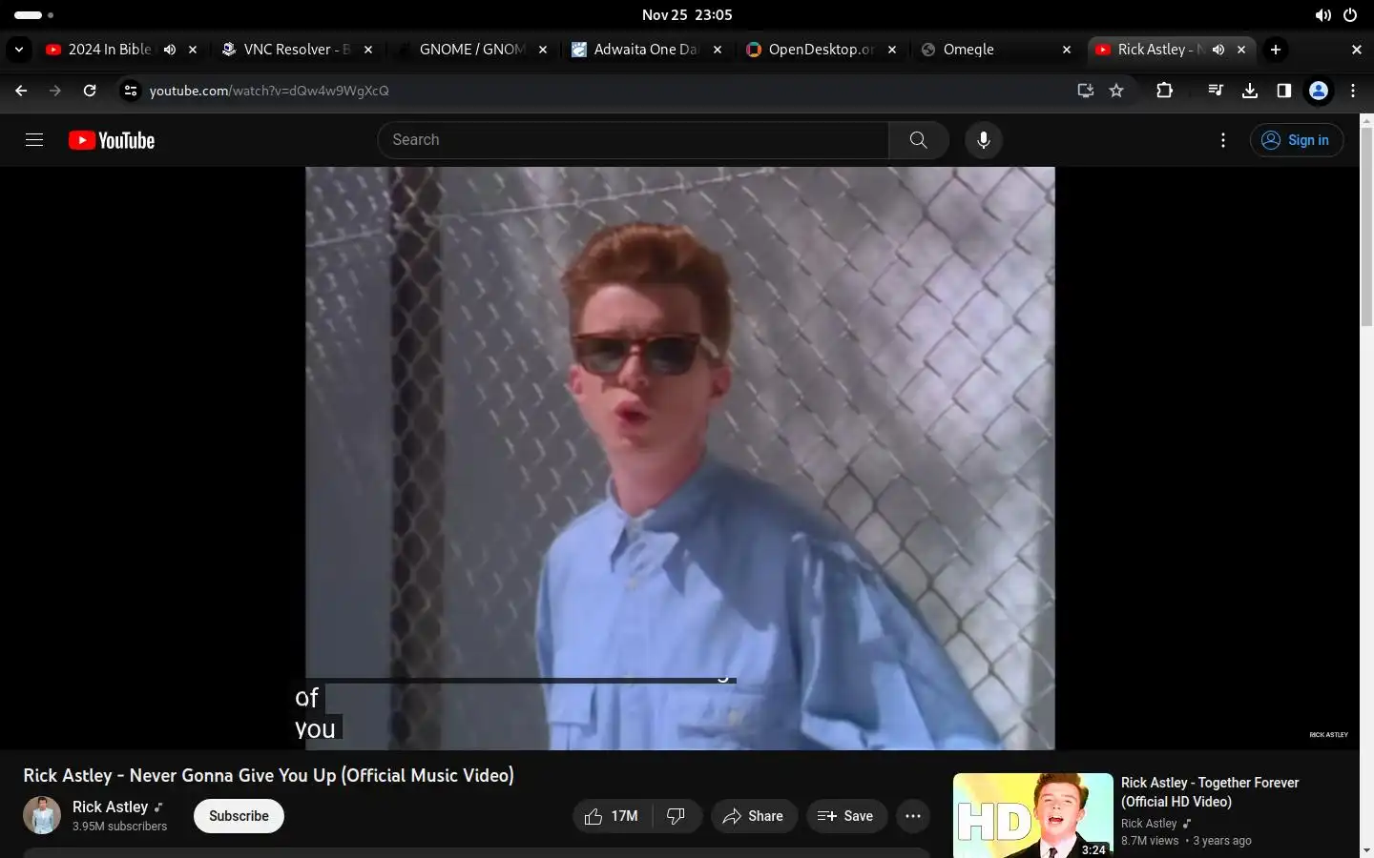
Task: Open GNOME Activities overview pill
Action: point(34,15)
